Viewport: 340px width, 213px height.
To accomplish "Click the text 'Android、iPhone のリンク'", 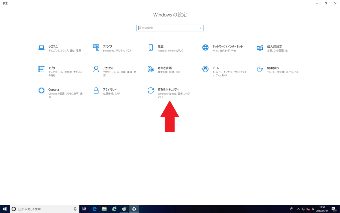I will [171, 51].
